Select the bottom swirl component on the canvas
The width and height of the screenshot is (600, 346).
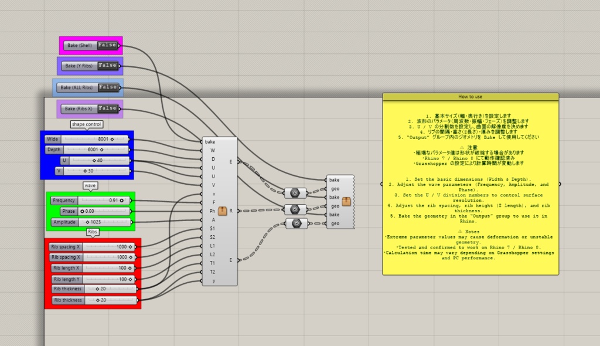[297, 223]
